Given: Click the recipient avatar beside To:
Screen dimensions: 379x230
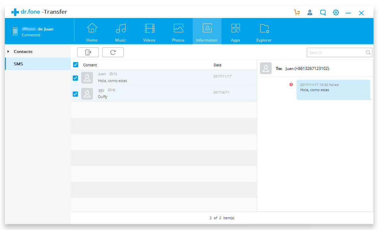Looking at the screenshot, I should (265, 68).
